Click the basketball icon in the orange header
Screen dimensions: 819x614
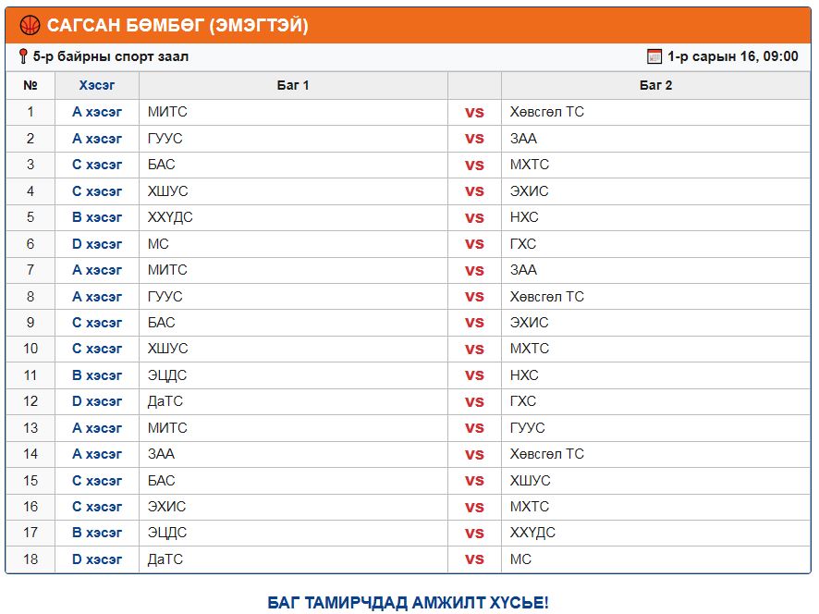31,26
